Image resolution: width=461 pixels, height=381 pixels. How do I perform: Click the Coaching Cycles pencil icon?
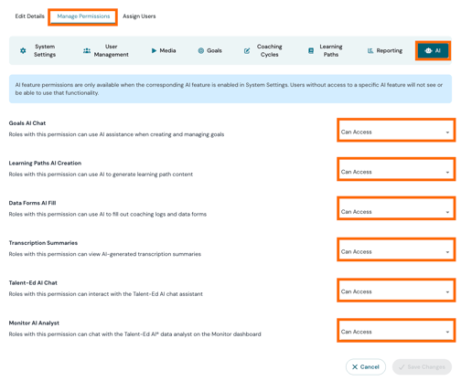[247, 51]
